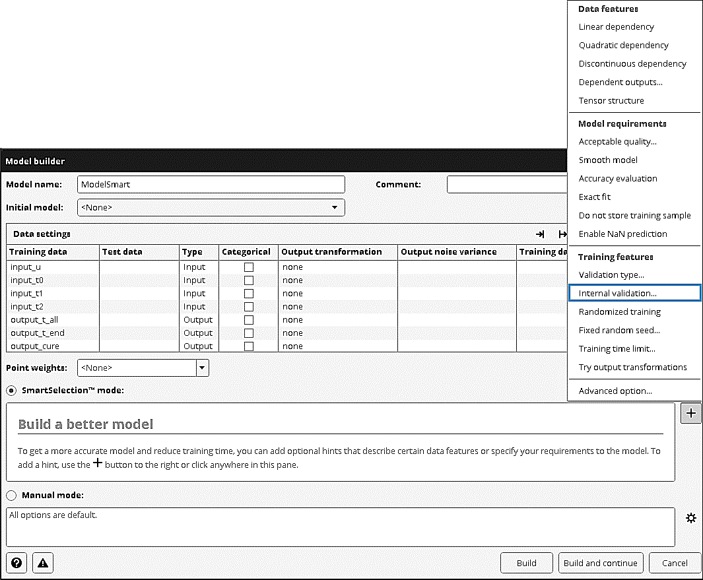
Task: Toggle Categorical checkbox for output_cure
Action: [249, 346]
